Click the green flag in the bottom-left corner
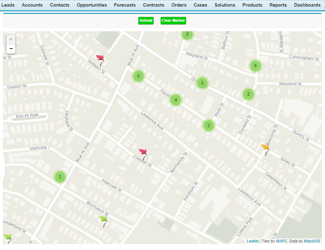The width and height of the screenshot is (325, 250). 7,237
